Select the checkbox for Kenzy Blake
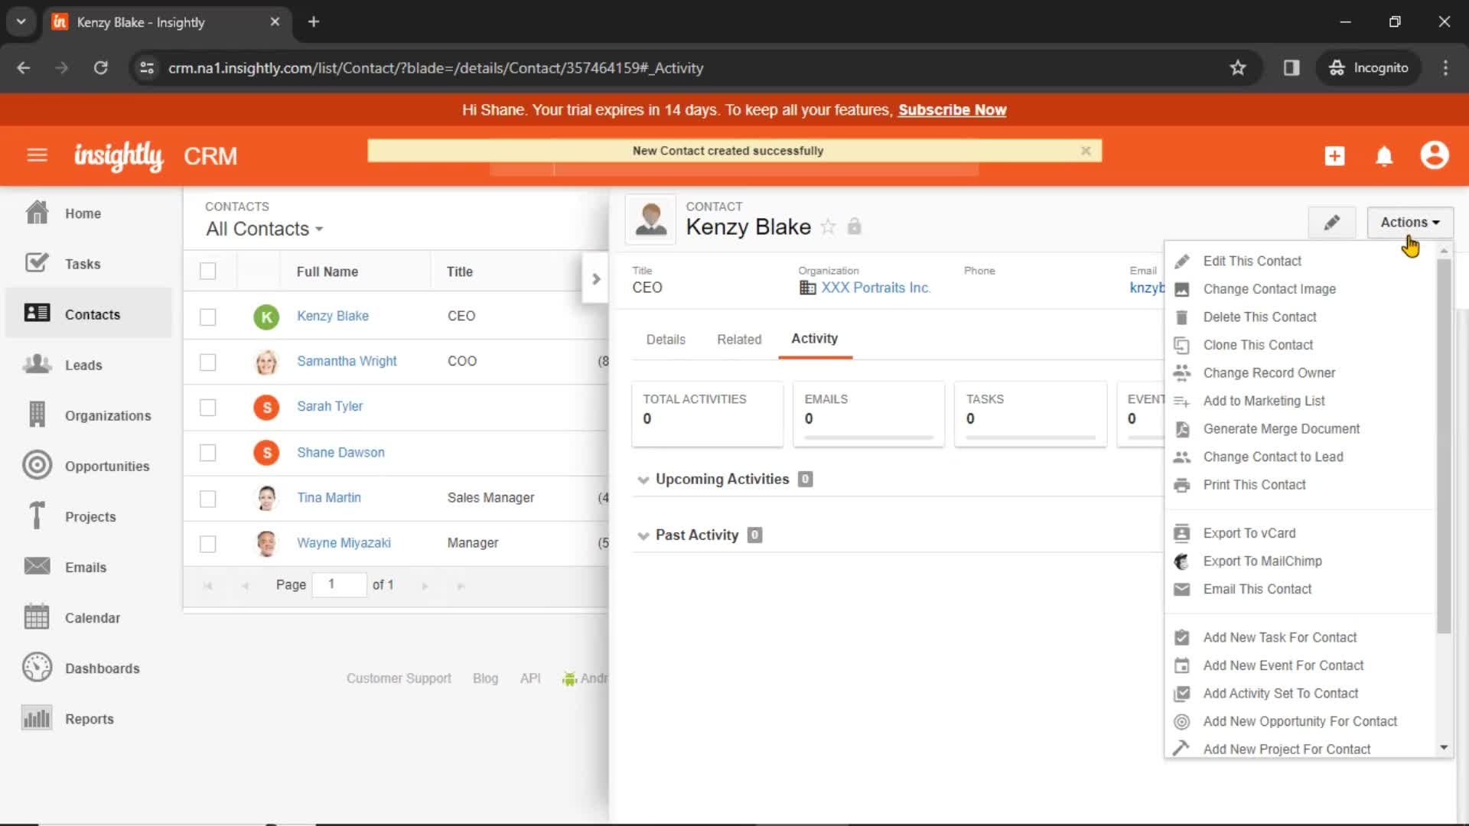 point(208,316)
